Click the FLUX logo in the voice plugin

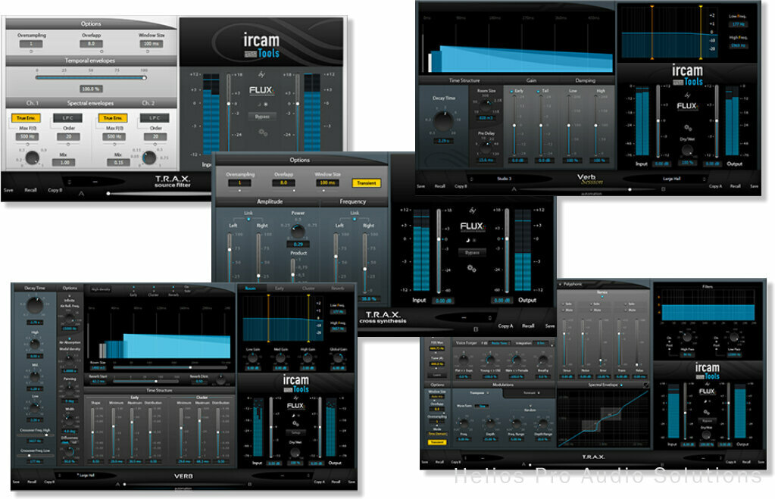pos(706,391)
